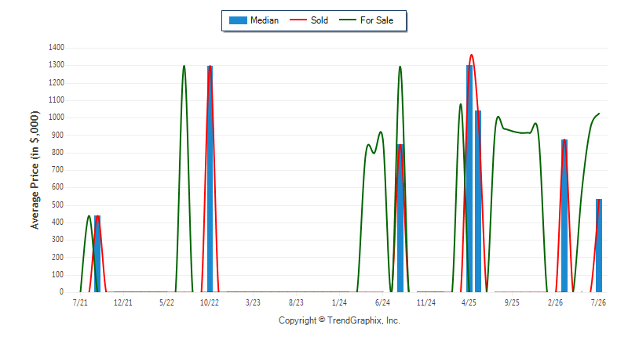Toggle the For Sale legend label
628x340 pixels.
(x=377, y=20)
